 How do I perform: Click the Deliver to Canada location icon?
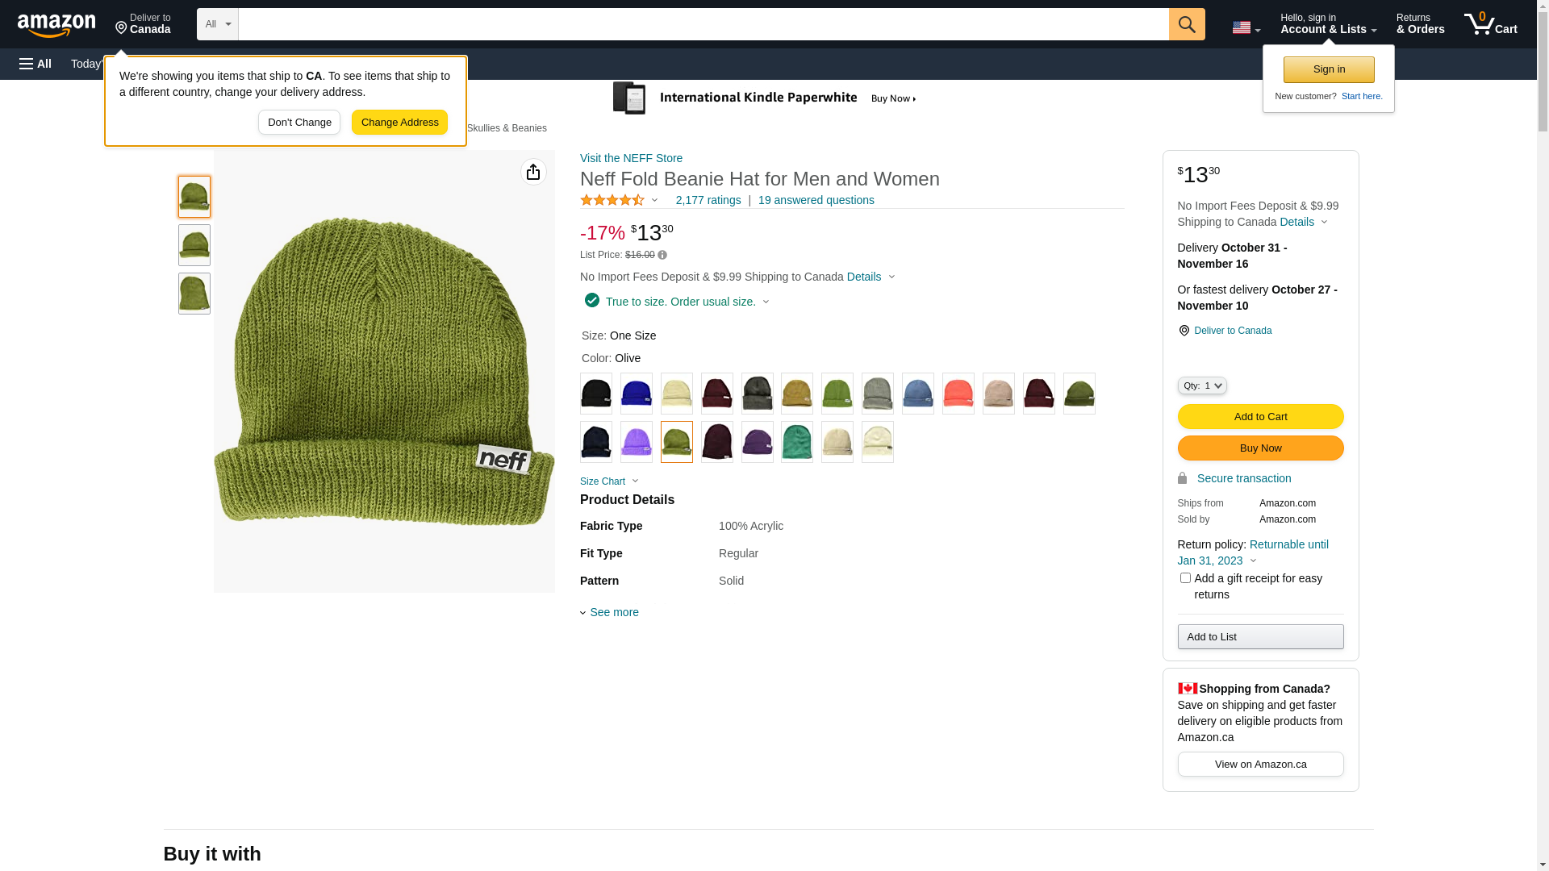pyautogui.click(x=1184, y=331)
